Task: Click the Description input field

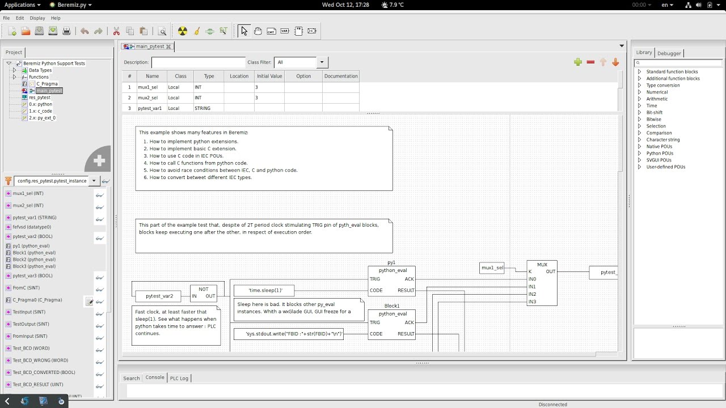Action: (199, 62)
